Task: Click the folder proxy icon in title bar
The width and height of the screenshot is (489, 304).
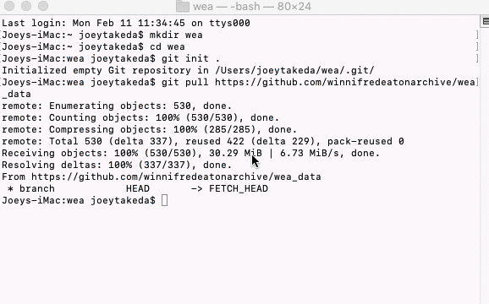Action: pyautogui.click(x=183, y=6)
